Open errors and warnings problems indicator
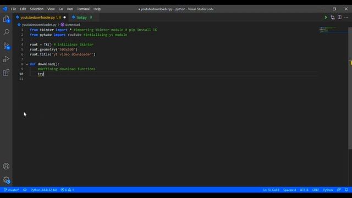 (x=67, y=190)
